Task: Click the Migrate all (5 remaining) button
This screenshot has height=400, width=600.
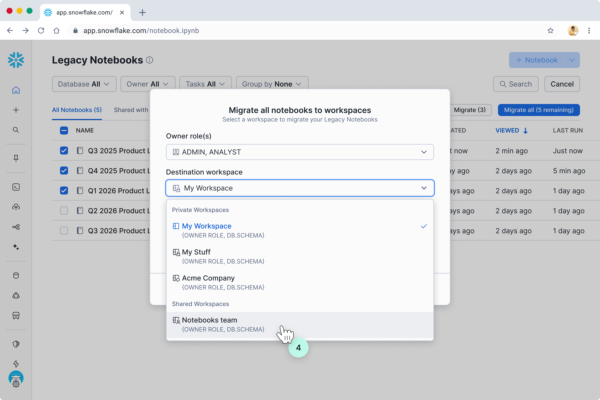Action: pyautogui.click(x=539, y=110)
